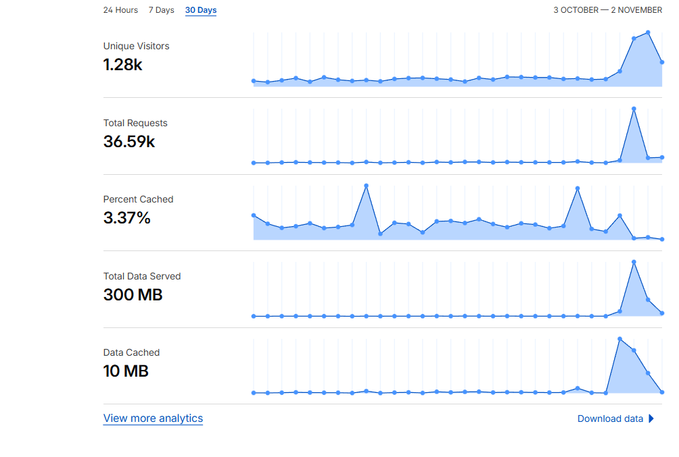The image size is (679, 457).
Task: Click the peak point in Total Requests chart
Action: (634, 108)
